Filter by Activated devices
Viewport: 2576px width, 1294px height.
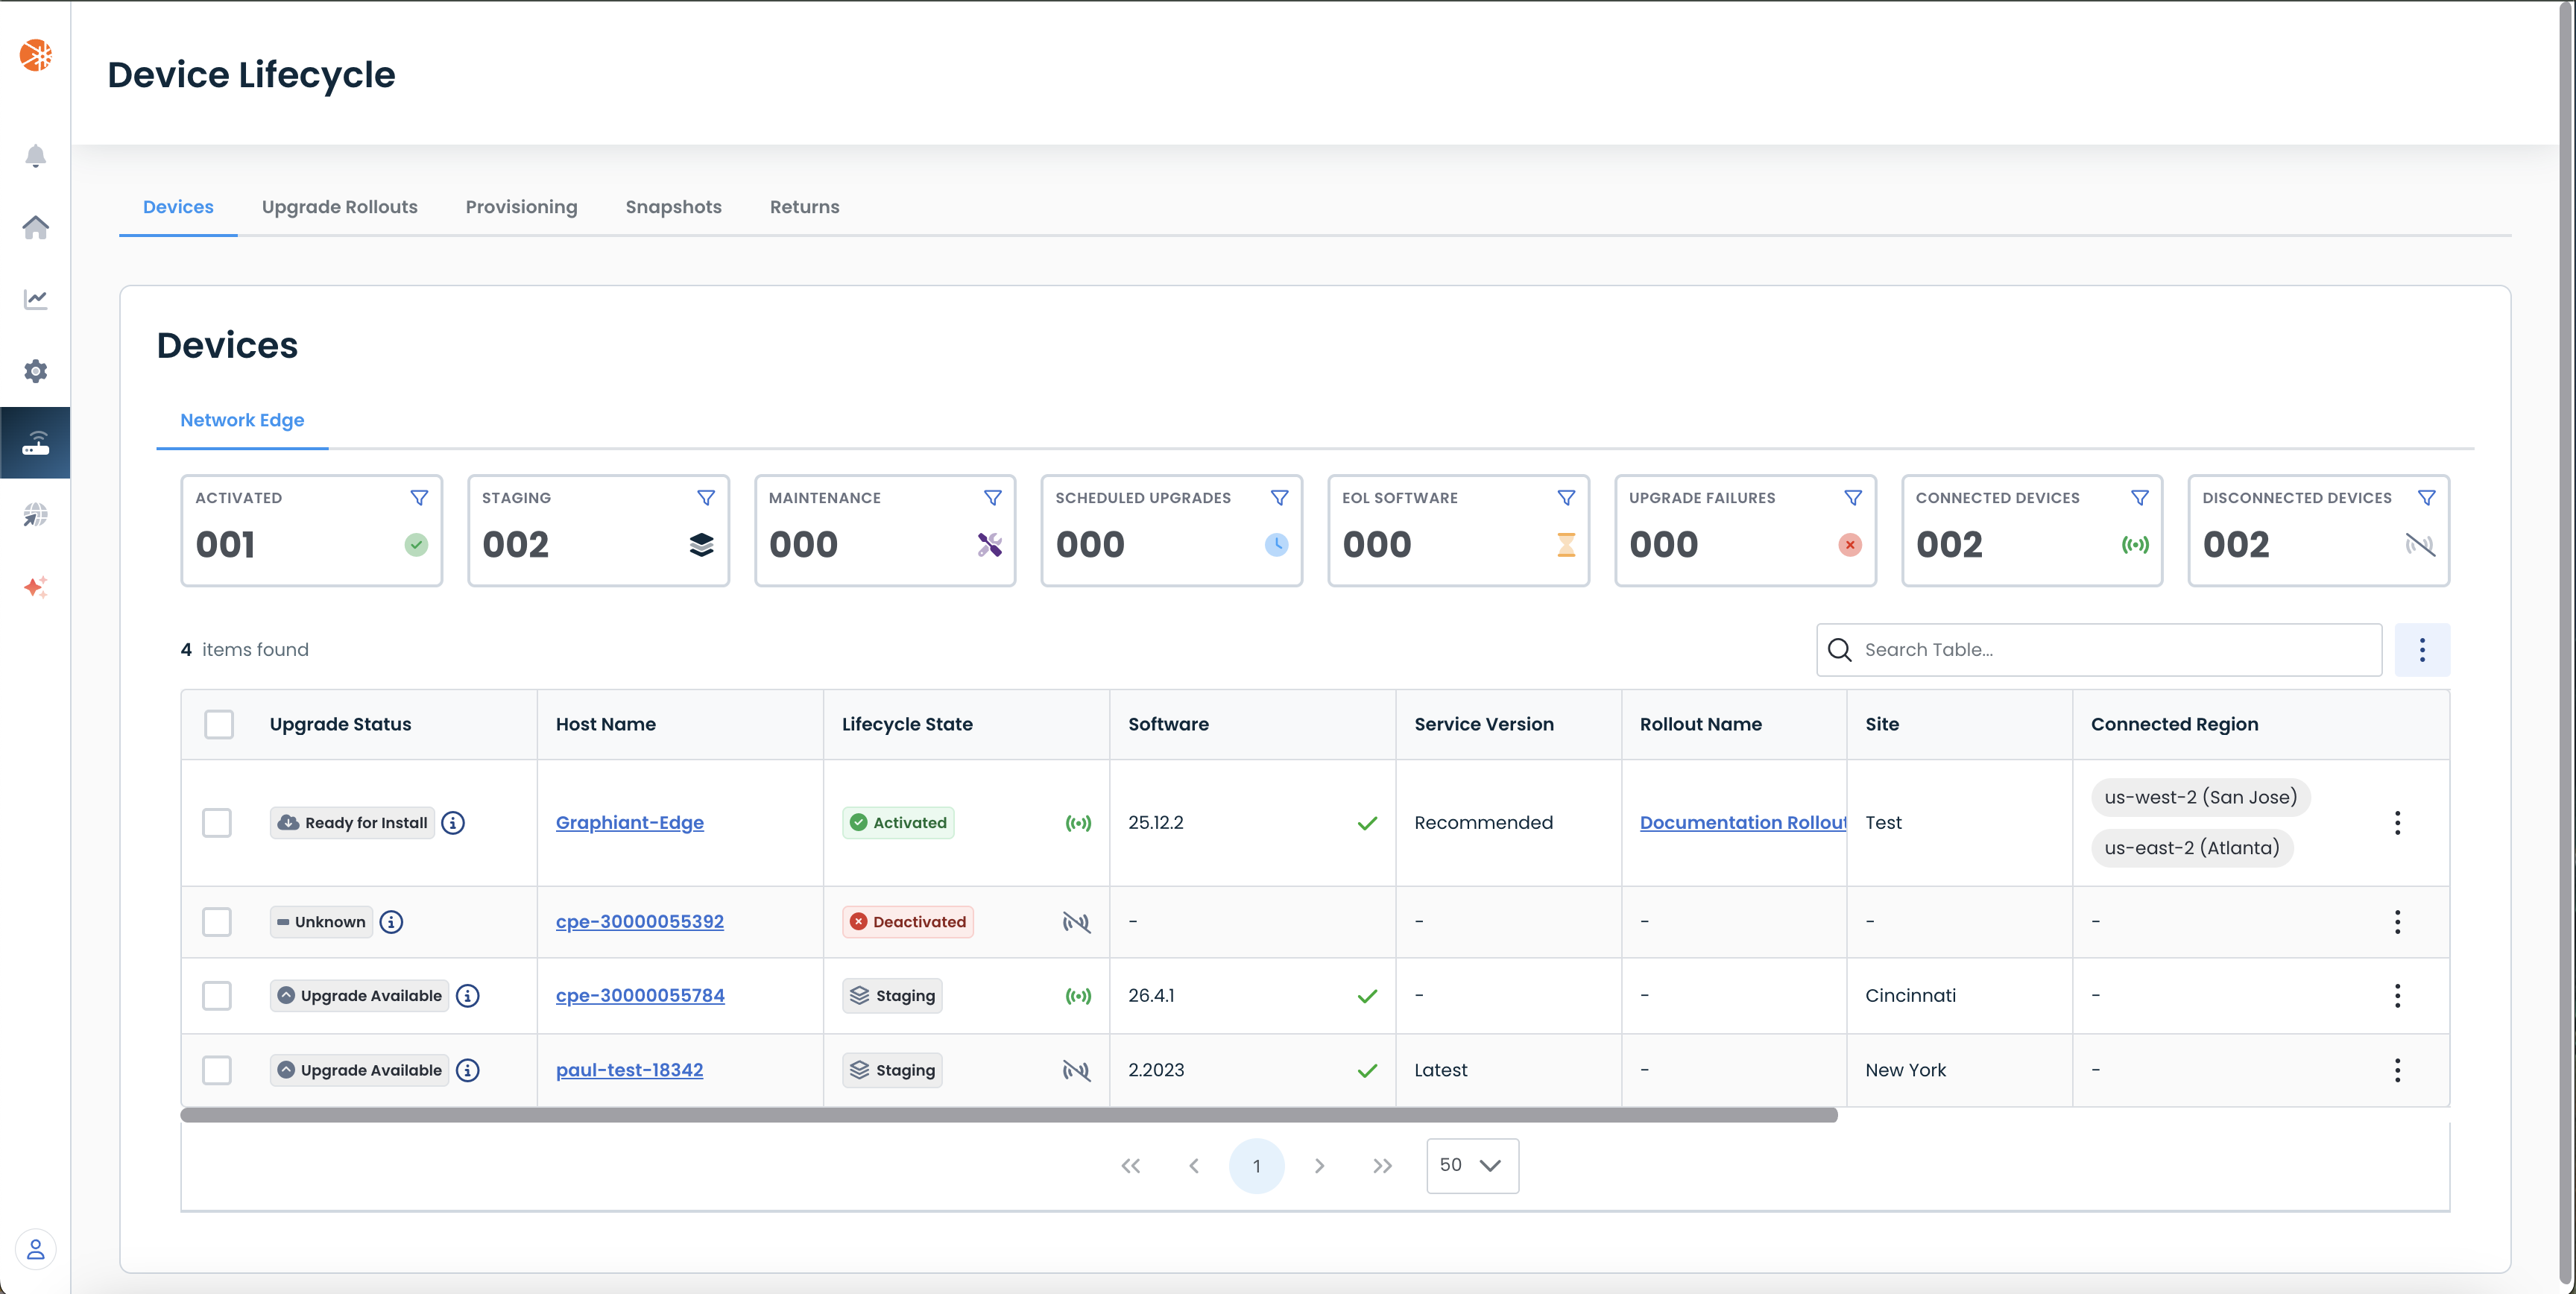click(x=419, y=498)
